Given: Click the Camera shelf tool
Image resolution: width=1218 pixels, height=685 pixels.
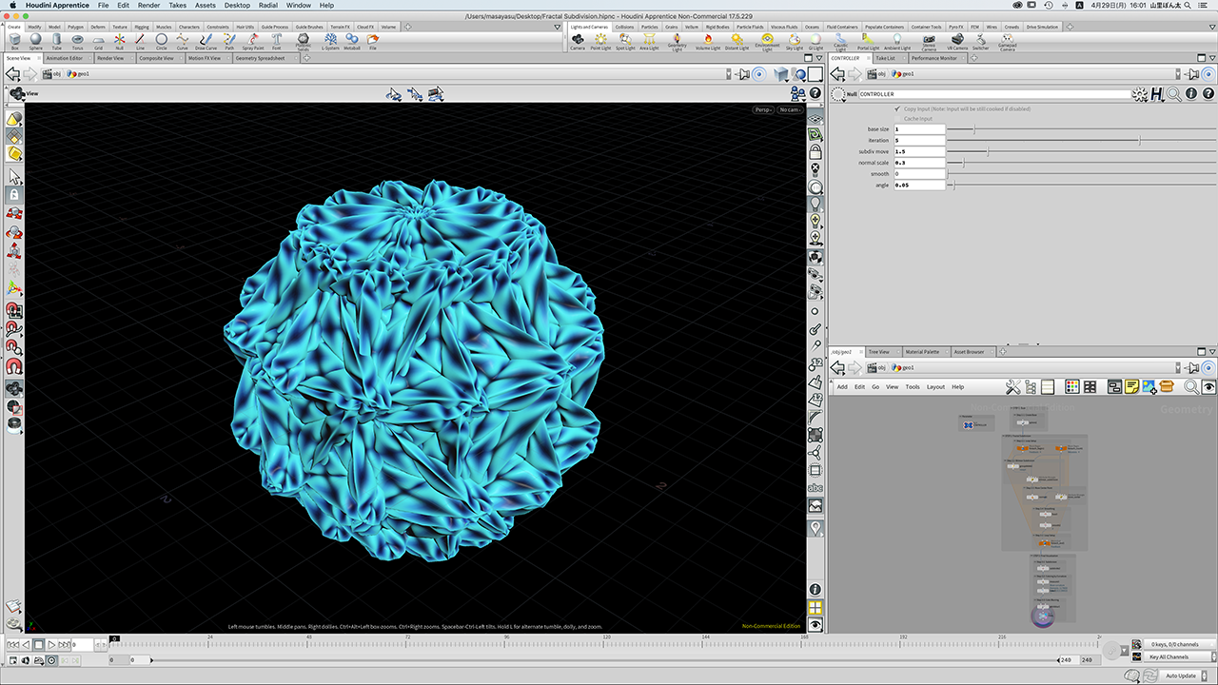Looking at the screenshot, I should coord(578,40).
